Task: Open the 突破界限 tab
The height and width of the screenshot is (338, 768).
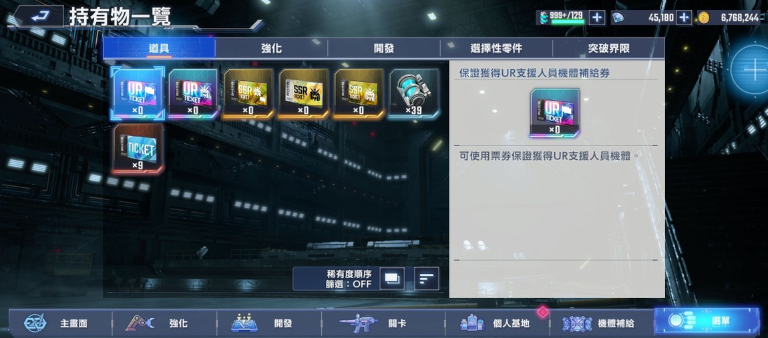Action: 608,49
